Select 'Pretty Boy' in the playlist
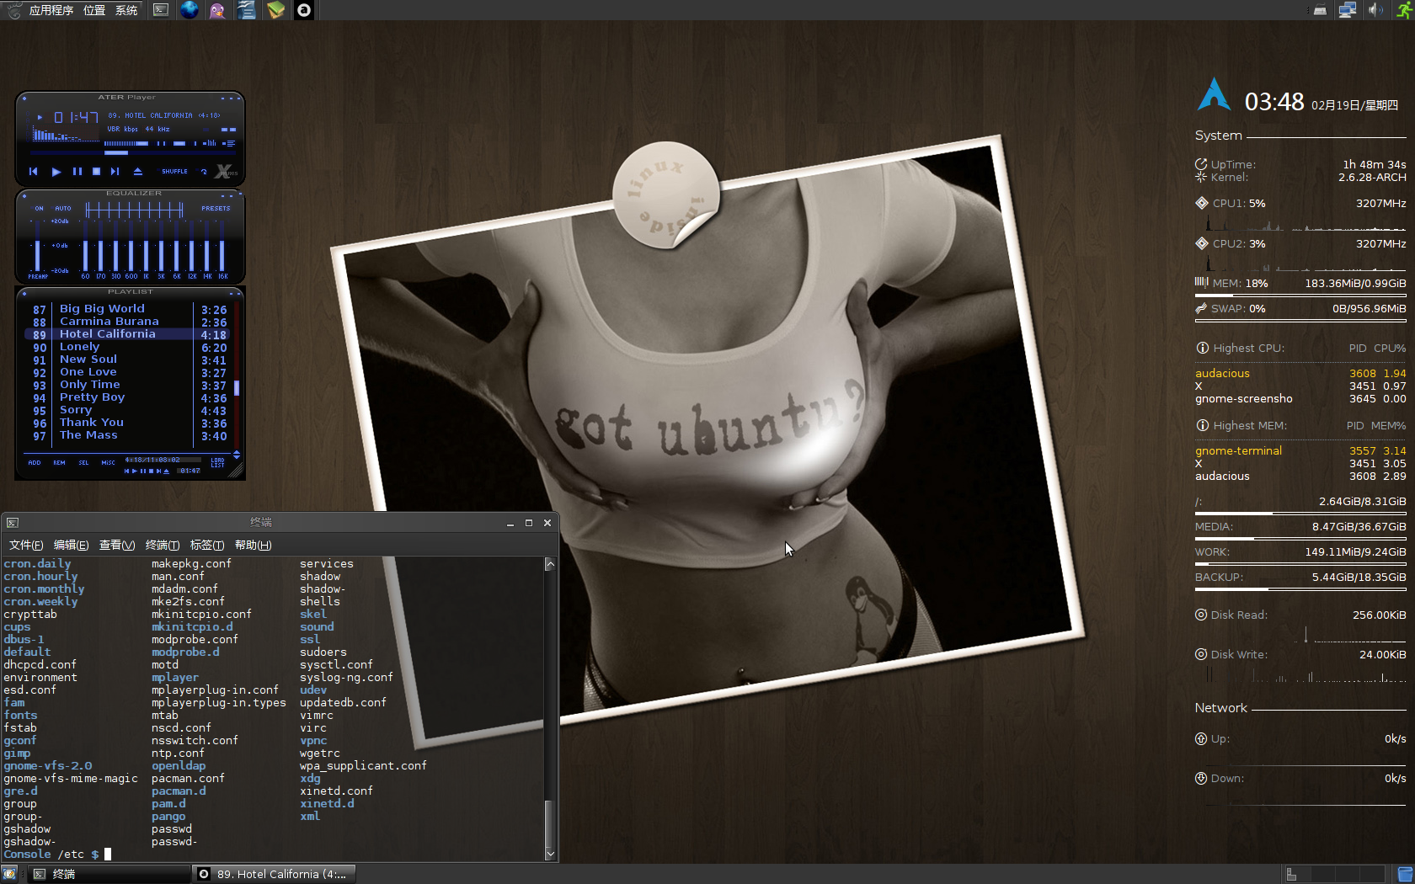 tap(92, 397)
